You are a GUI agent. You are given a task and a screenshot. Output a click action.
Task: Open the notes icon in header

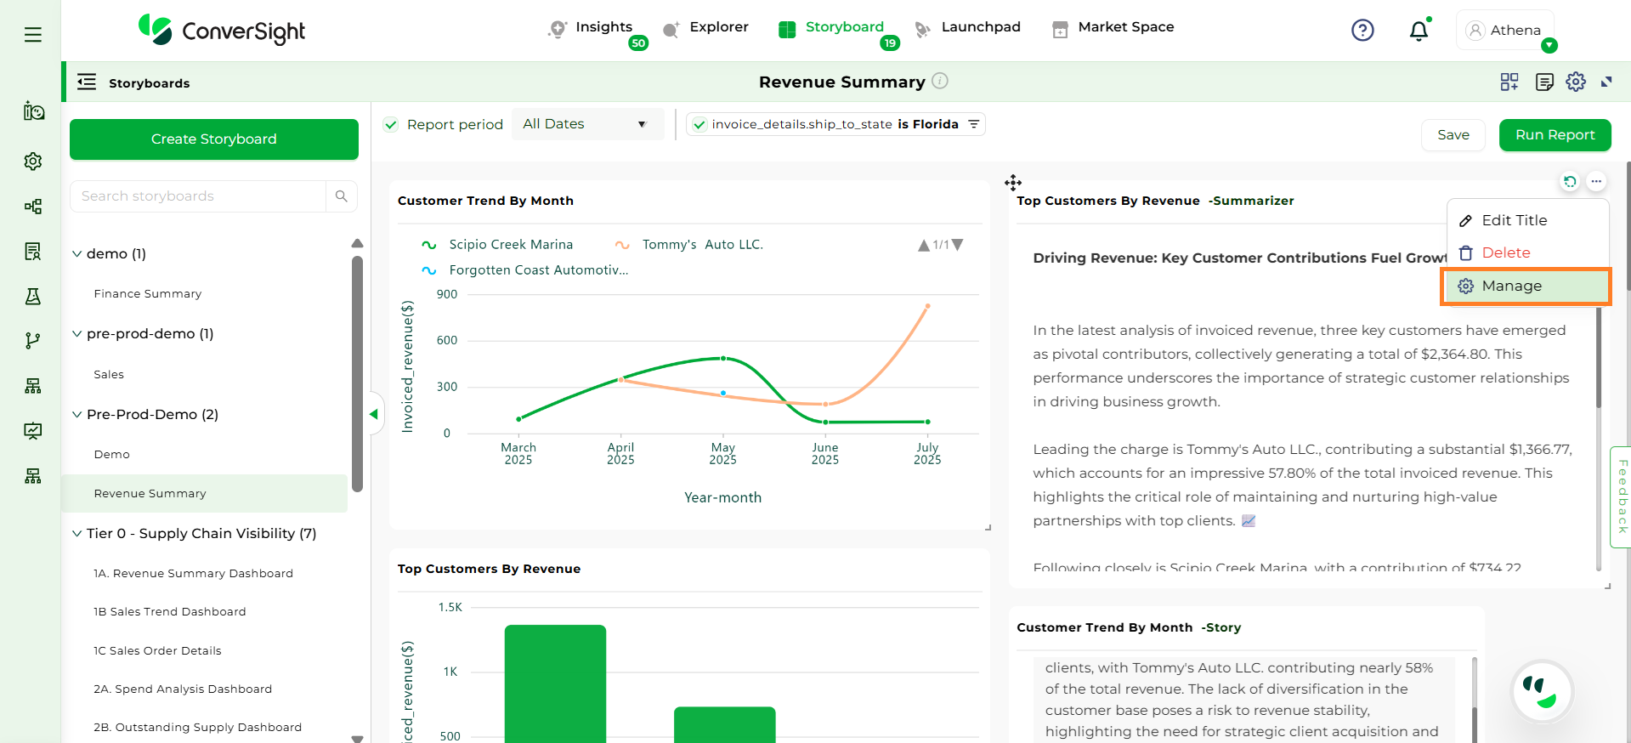coord(1544,82)
